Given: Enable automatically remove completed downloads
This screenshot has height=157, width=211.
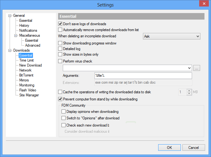Looking at the screenshot, I should (x=60, y=30).
